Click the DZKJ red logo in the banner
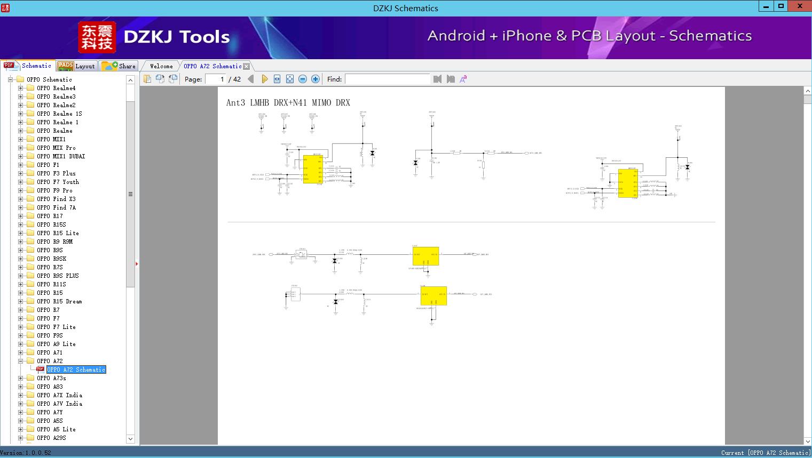812x458 pixels. pos(97,37)
